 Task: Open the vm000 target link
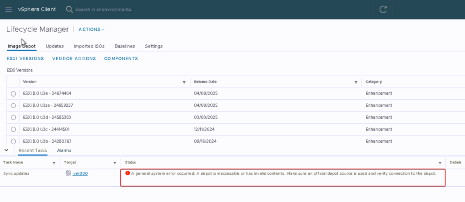pyautogui.click(x=80, y=173)
